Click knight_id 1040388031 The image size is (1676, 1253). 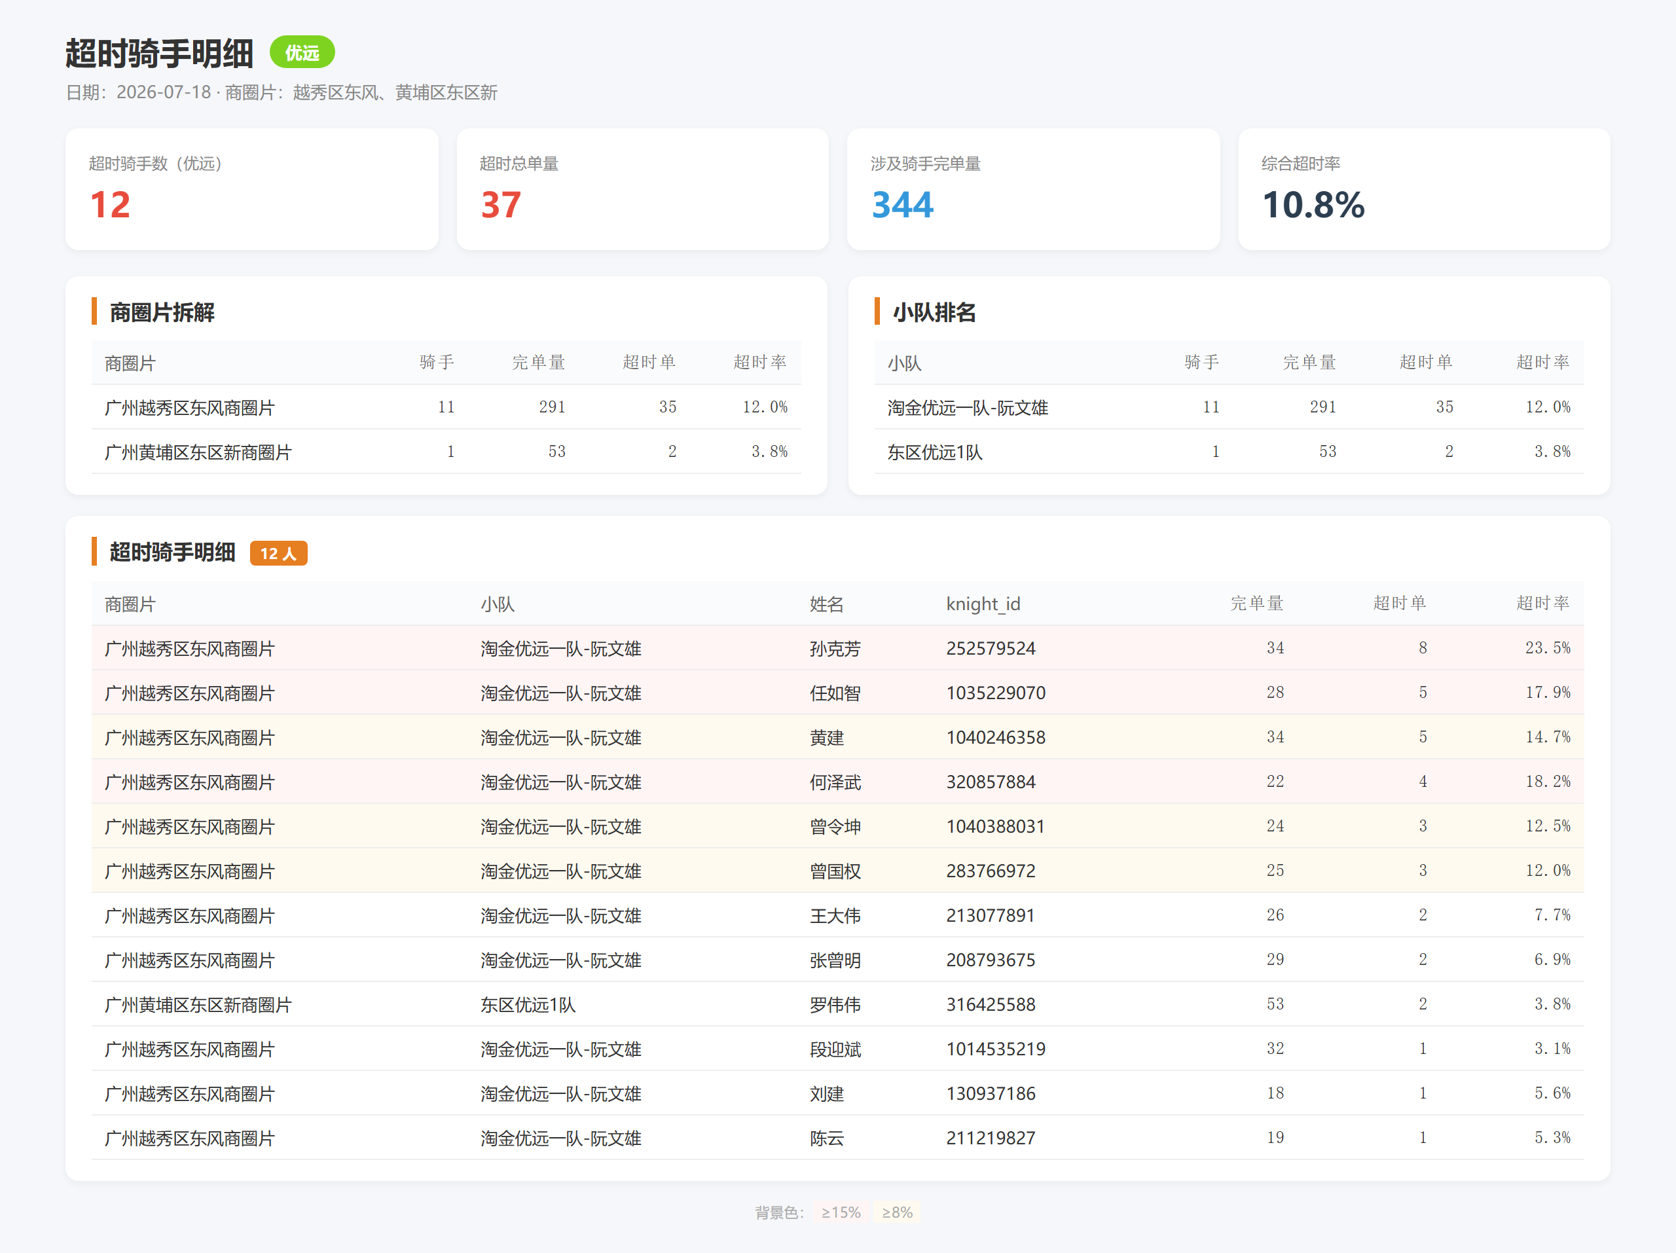pyautogui.click(x=996, y=826)
